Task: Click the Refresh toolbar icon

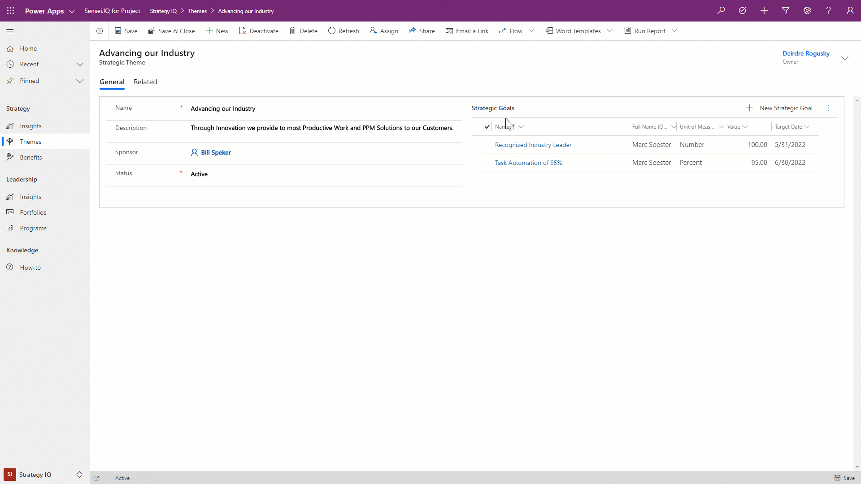Action: (x=332, y=30)
